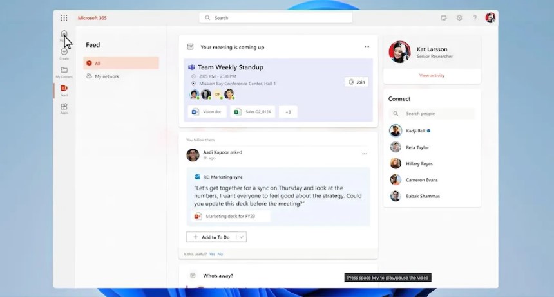Click the calendar icon on meeting card
The height and width of the screenshot is (297, 554).
(x=190, y=46)
